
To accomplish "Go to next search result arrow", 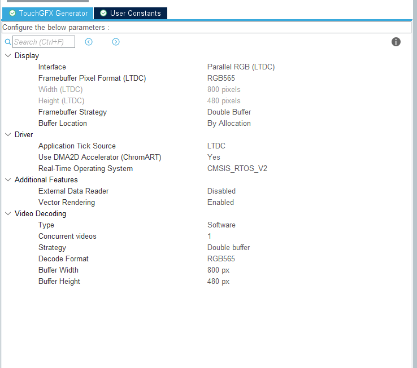I will [x=116, y=42].
